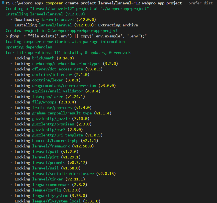Click 'league/flysystem' package name with version 3.33.0
The image size is (217, 203).
tap(50, 196)
